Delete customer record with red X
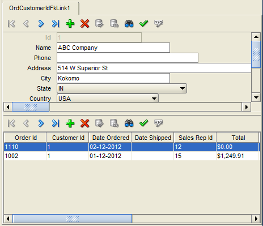This screenshot has width=263, height=226. point(84,24)
